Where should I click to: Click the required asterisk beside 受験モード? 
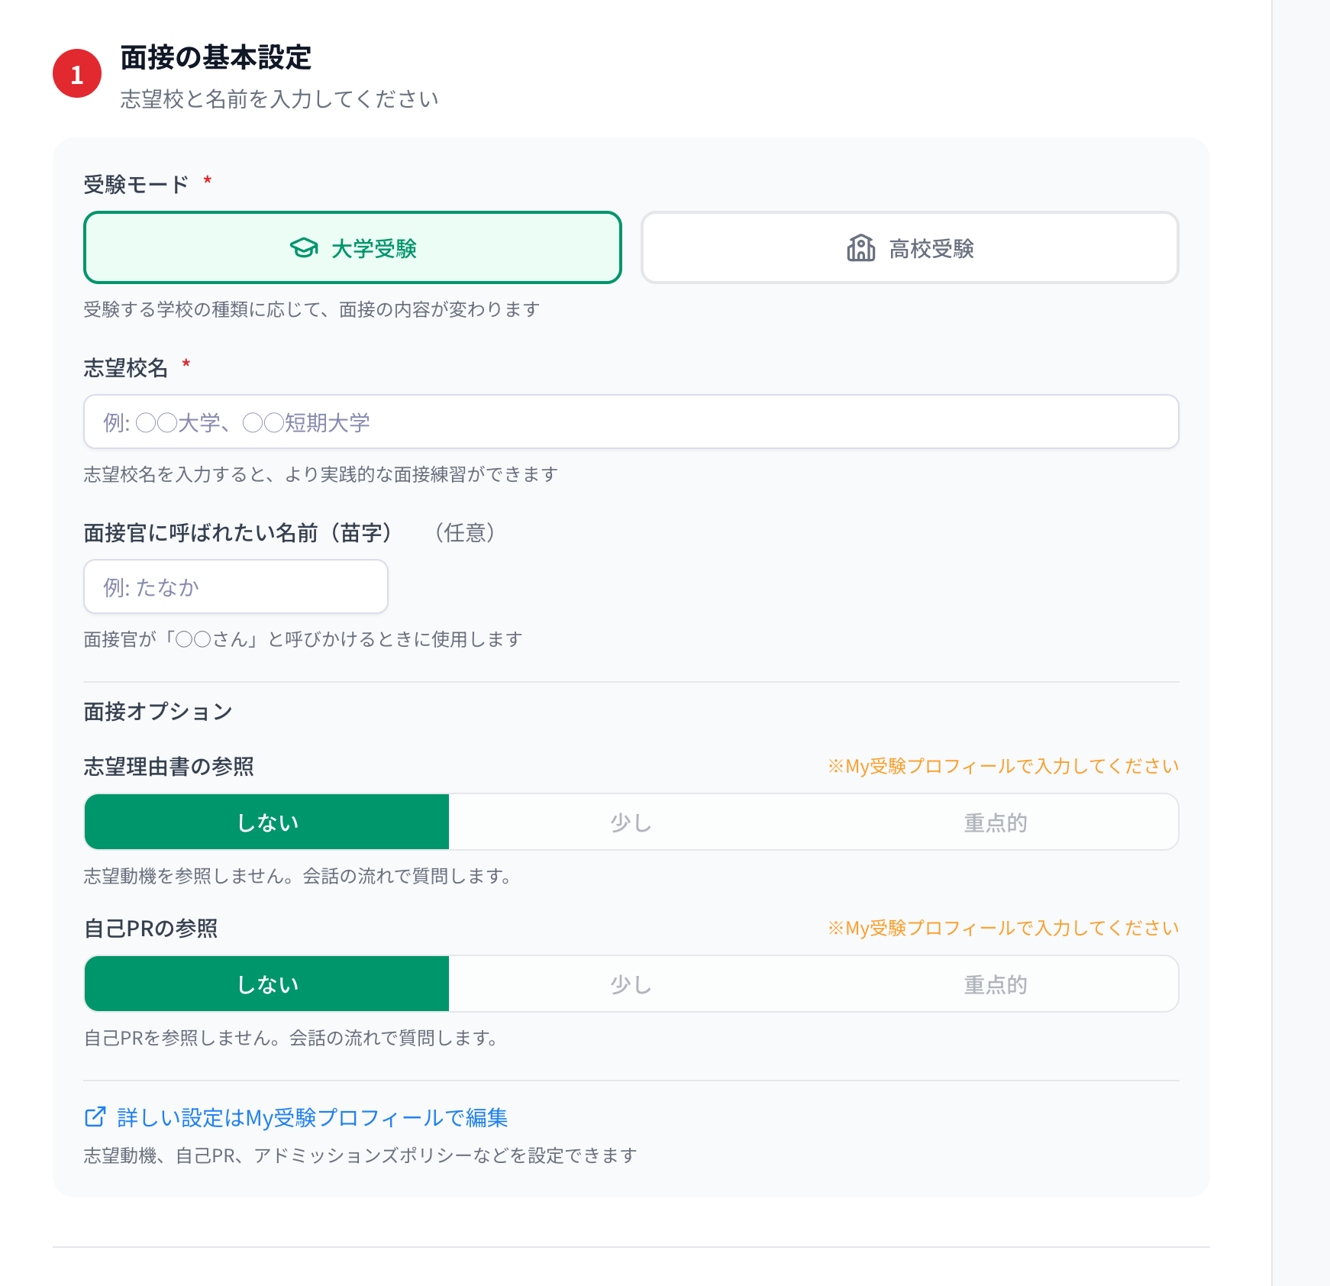tap(206, 180)
